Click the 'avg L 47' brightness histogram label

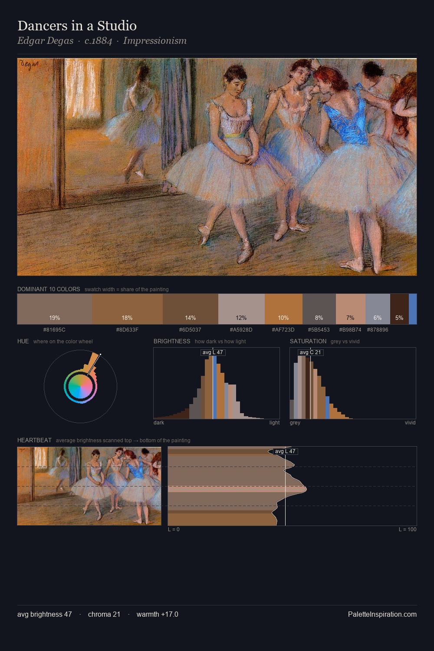(x=213, y=352)
